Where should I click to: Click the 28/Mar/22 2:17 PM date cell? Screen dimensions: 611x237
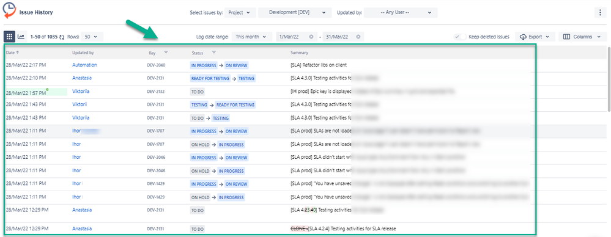[26, 65]
